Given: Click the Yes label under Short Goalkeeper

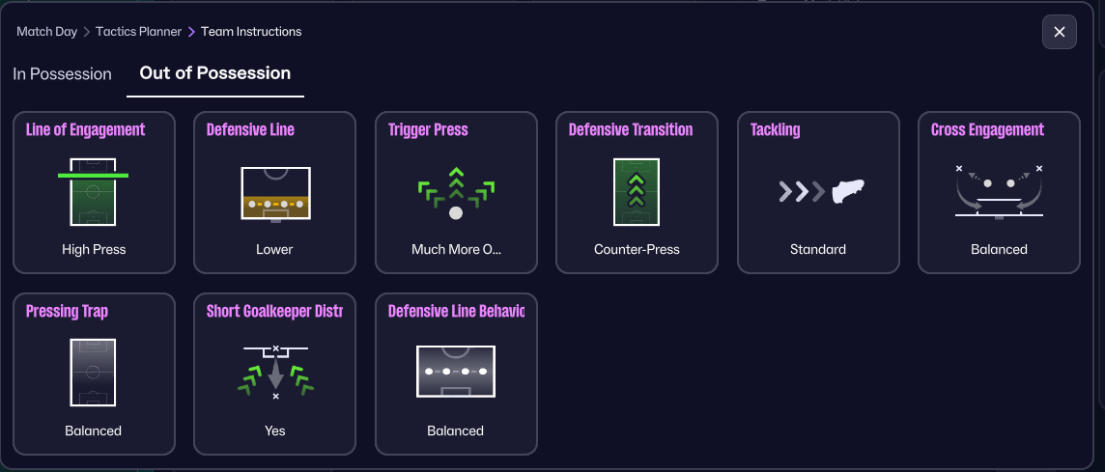Looking at the screenshot, I should (274, 430).
